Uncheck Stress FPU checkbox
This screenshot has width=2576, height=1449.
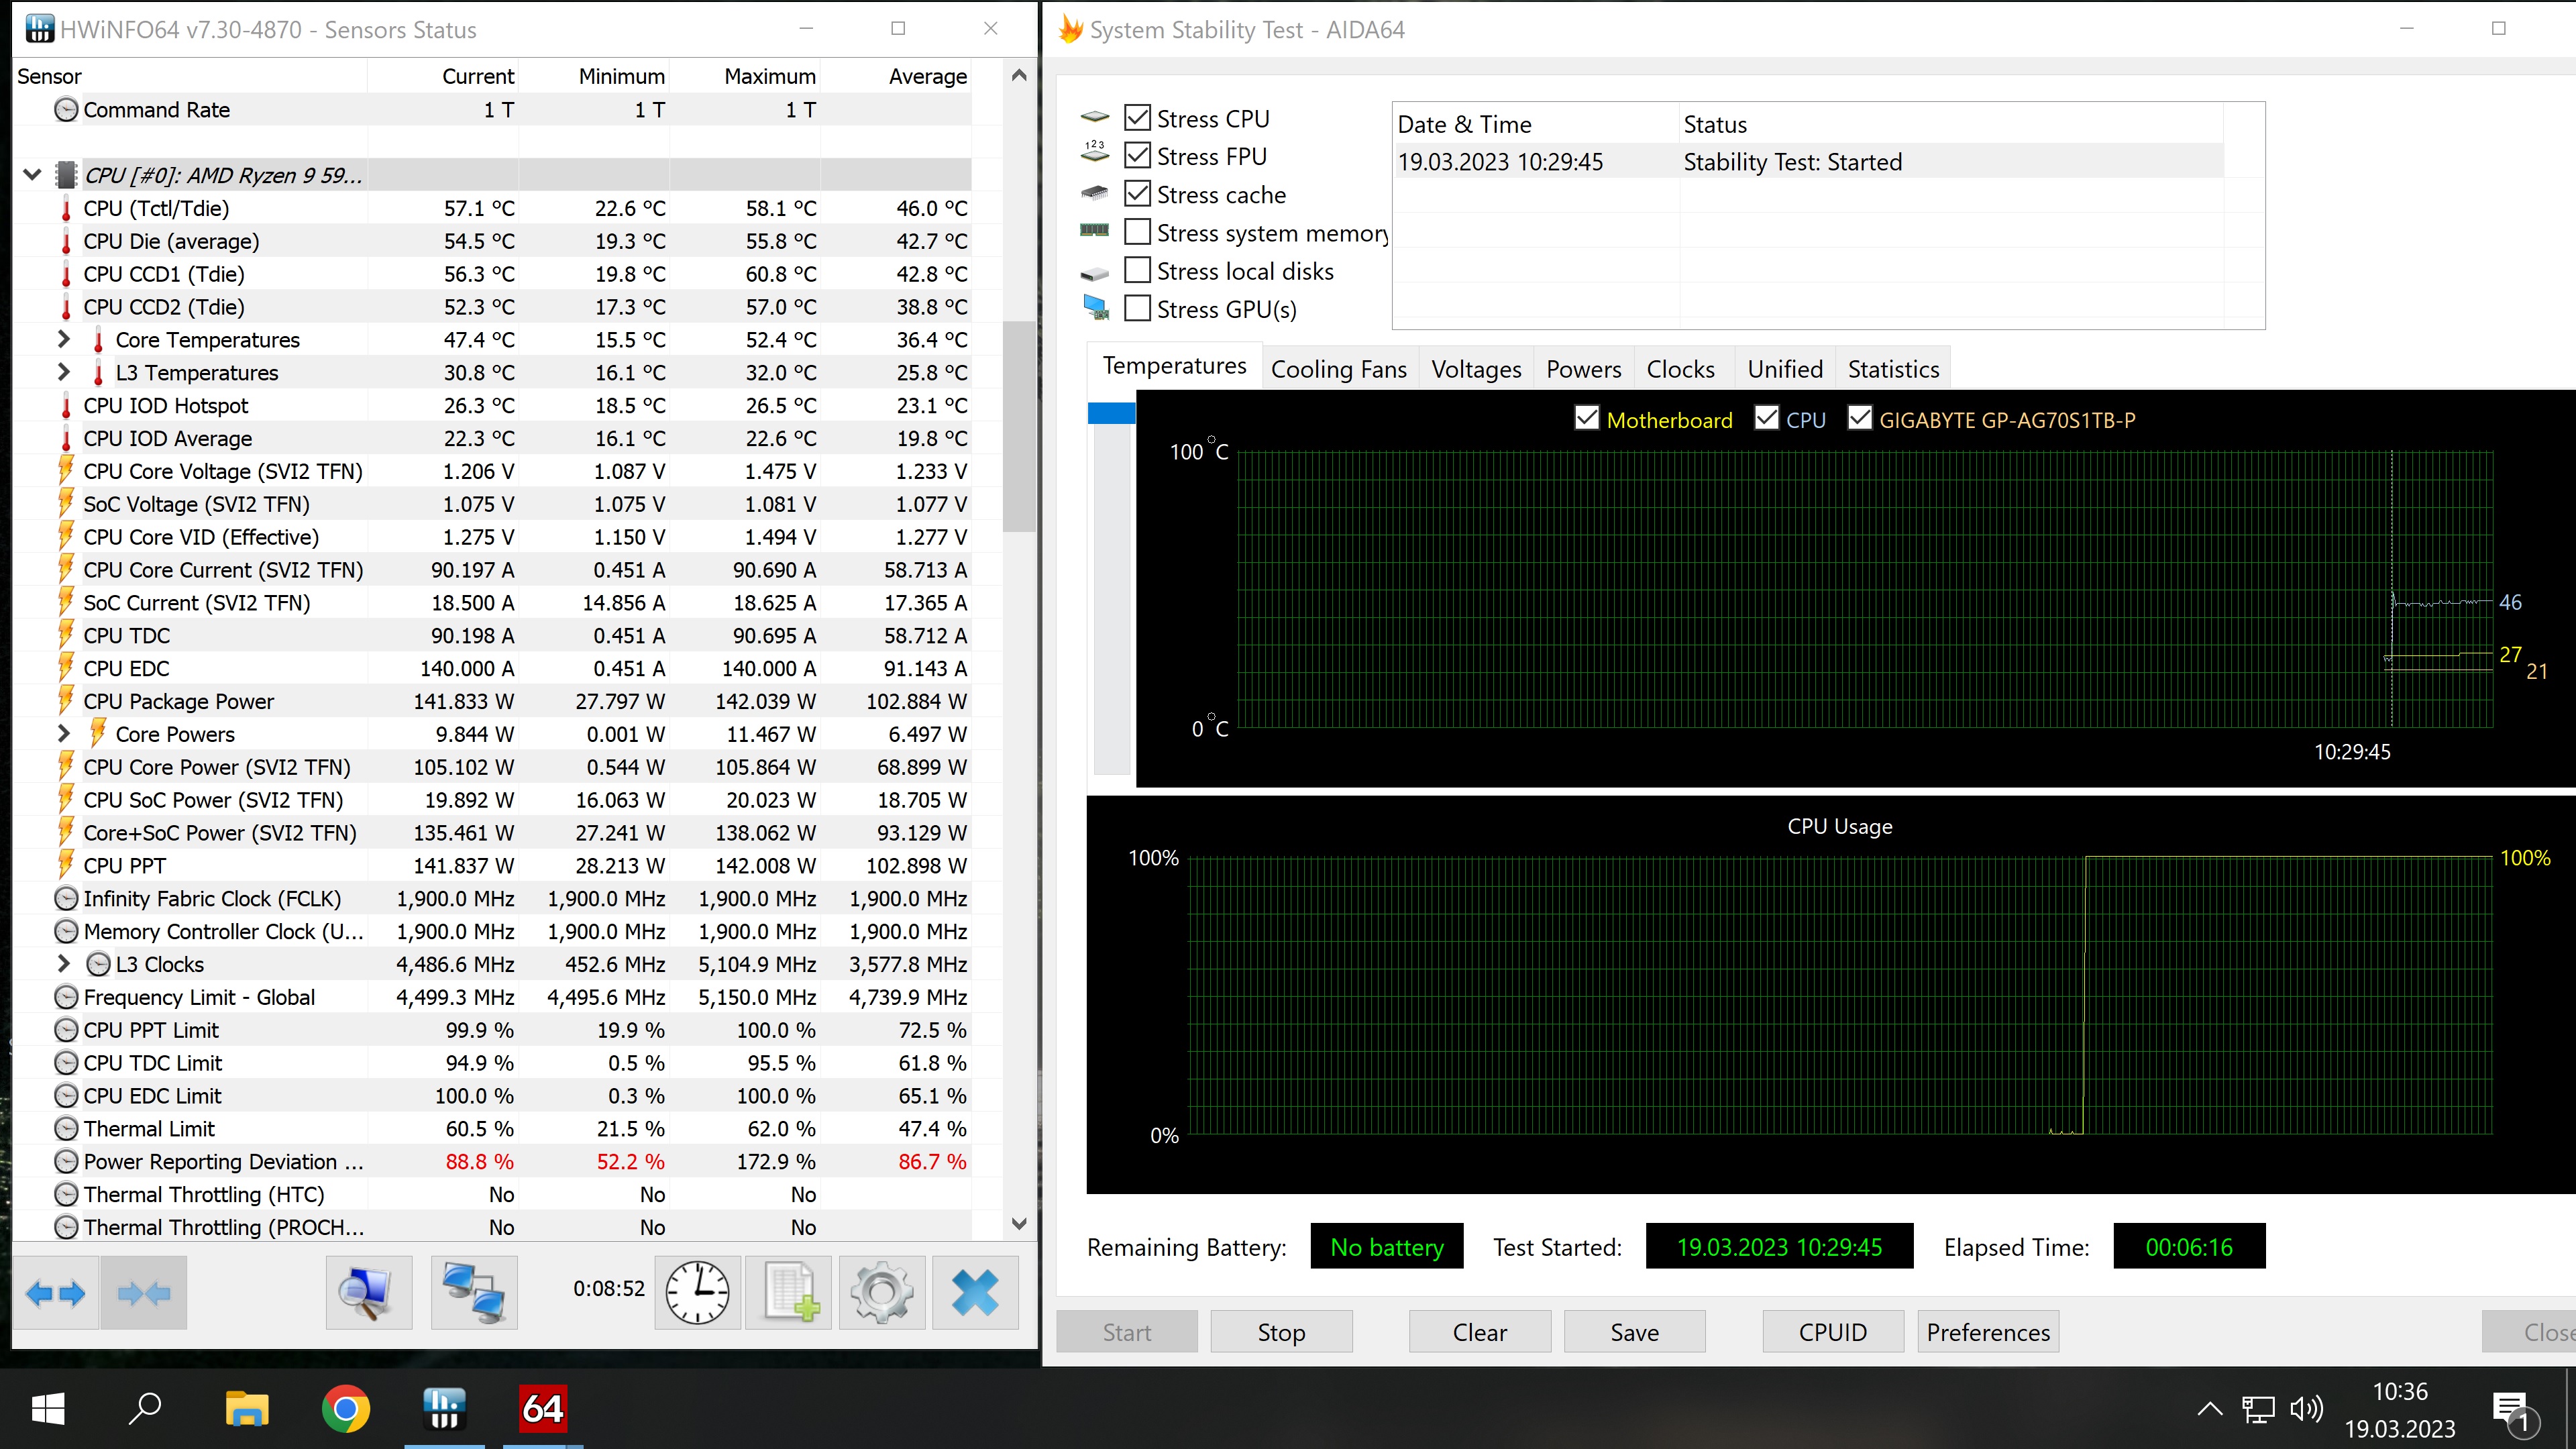click(x=1137, y=156)
